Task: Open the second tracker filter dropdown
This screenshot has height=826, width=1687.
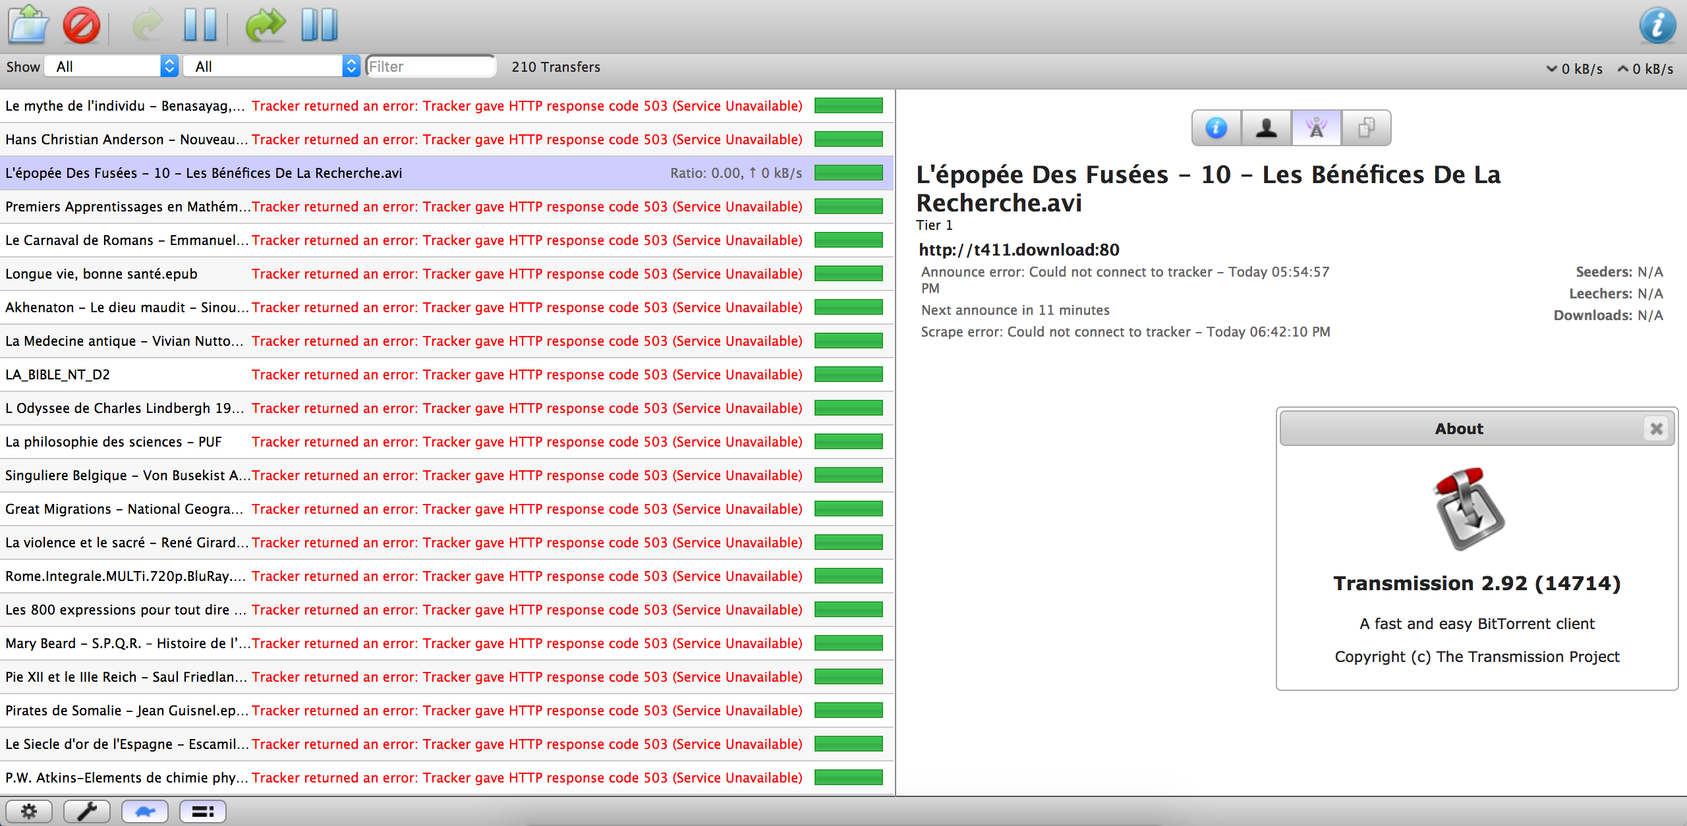Action: [x=272, y=67]
